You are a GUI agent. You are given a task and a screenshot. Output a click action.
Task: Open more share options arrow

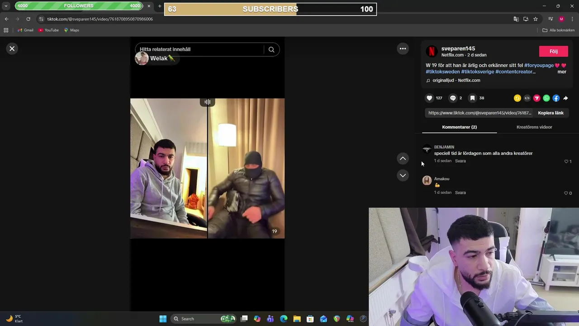[565, 98]
